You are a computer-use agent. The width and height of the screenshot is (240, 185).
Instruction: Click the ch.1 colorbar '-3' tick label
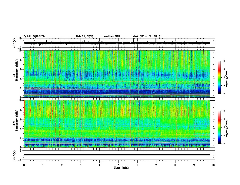pyautogui.click(x=223, y=61)
